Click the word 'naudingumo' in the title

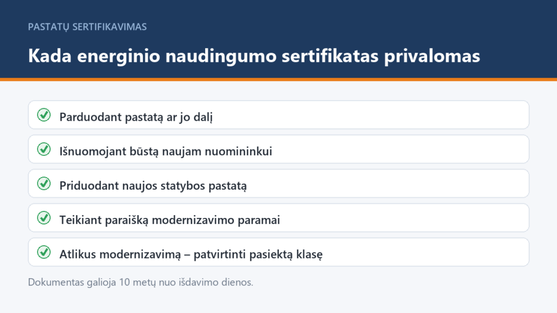[x=221, y=57]
